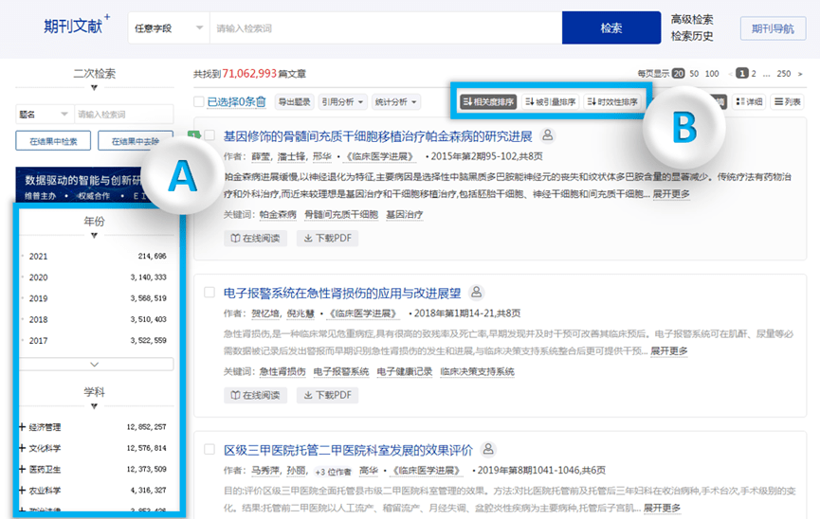Image resolution: width=820 pixels, height=519 pixels.
Task: Expand the +3 位作者 author list
Action: tap(333, 472)
